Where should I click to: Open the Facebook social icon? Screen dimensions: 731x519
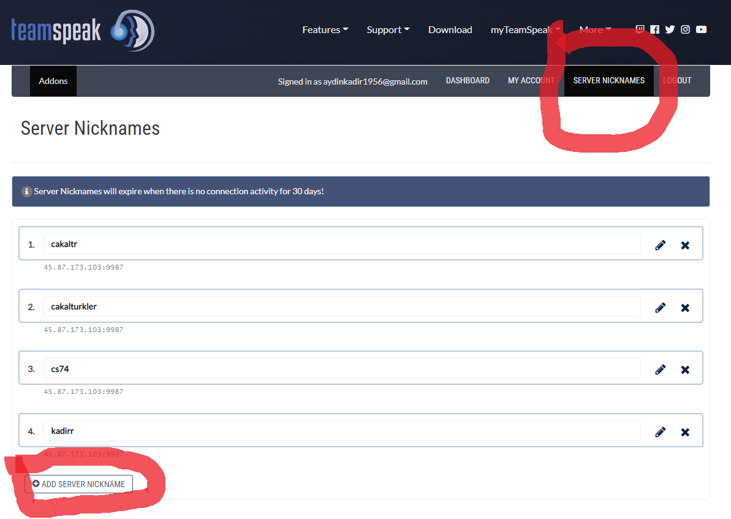pyautogui.click(x=654, y=29)
